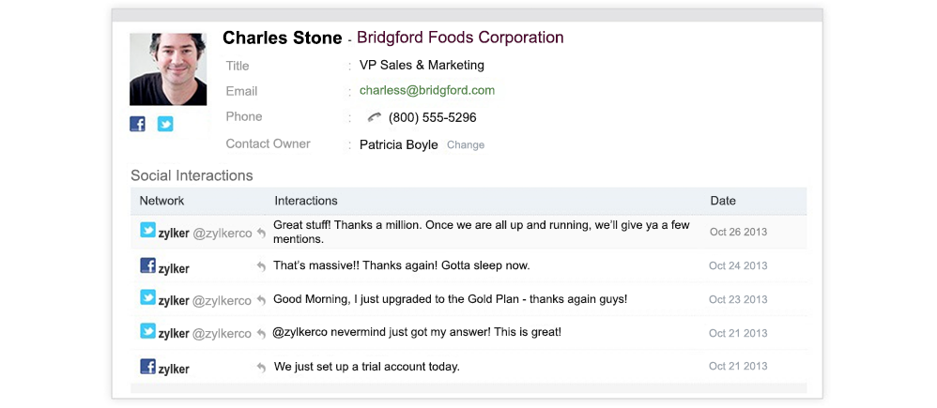
Task: Reply to the Gold Plan upgrade tweet
Action: [x=261, y=300]
